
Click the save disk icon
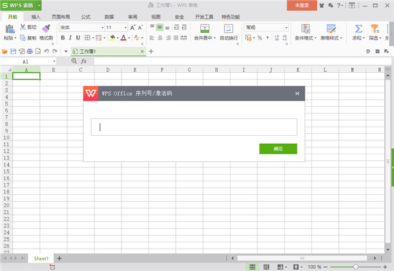[x=13, y=51]
